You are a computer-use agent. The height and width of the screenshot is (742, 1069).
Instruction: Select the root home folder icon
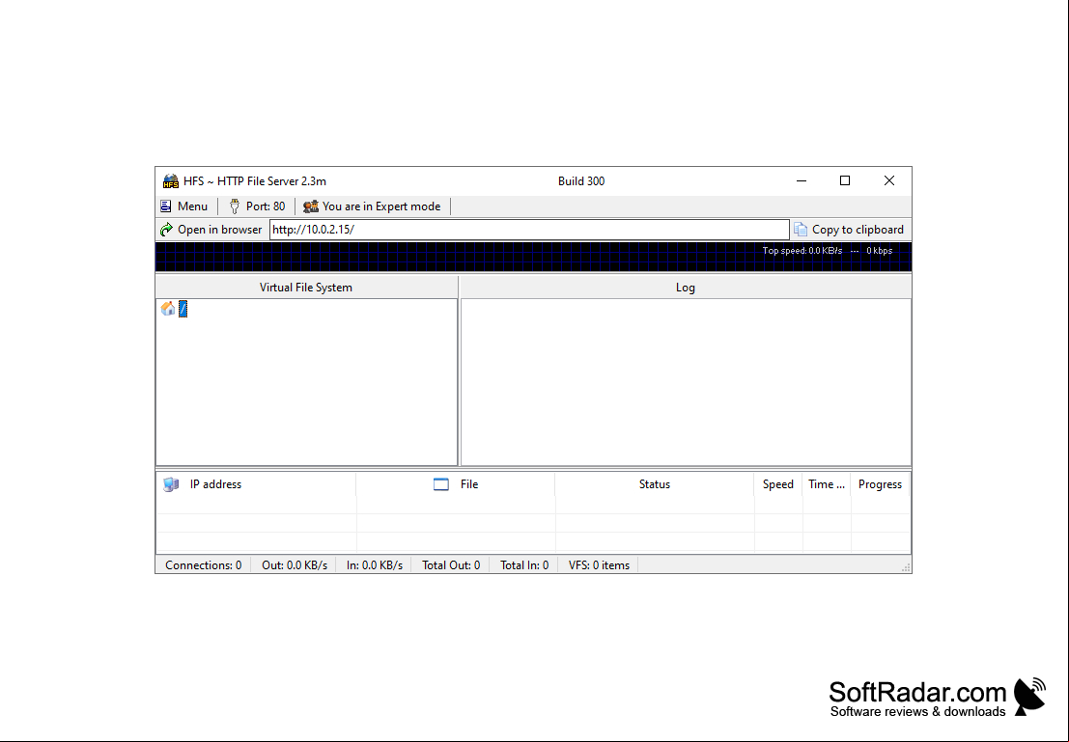(168, 309)
